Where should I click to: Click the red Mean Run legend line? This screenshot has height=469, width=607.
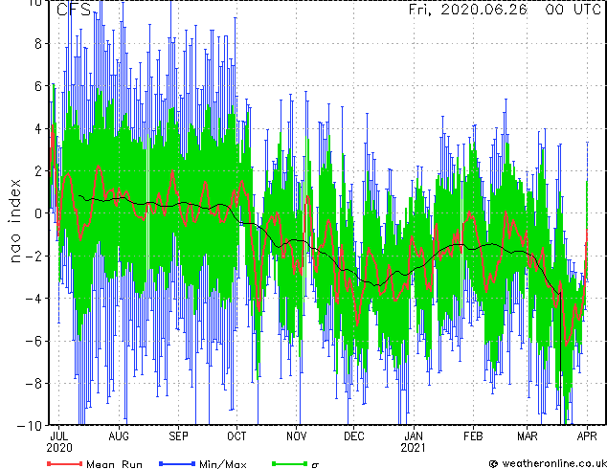click(64, 463)
